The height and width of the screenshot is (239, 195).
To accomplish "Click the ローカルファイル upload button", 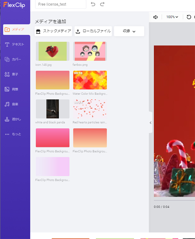I will click(x=93, y=31).
